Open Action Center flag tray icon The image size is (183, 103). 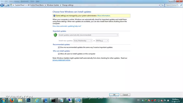tap(165, 100)
